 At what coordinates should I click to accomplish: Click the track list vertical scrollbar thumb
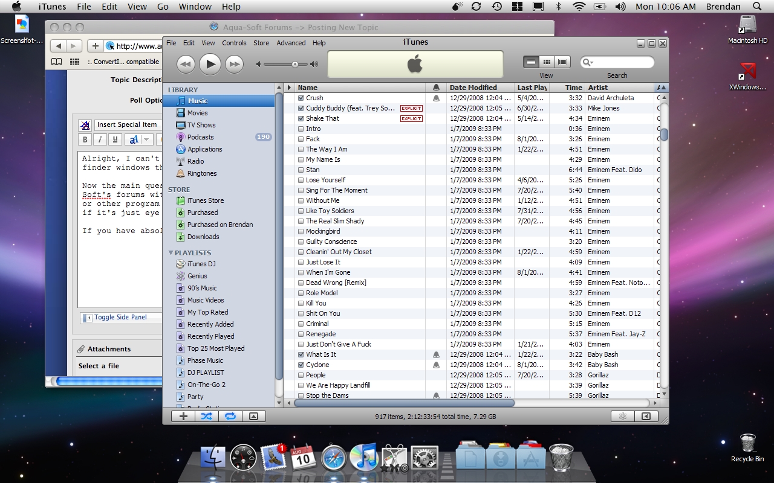pyautogui.click(x=663, y=134)
